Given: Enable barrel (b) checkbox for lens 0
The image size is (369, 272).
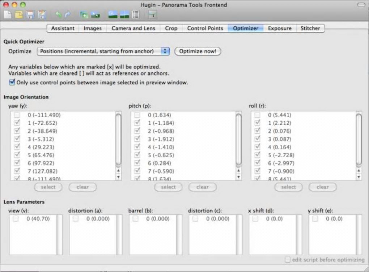Looking at the screenshot, I should click(135, 218).
